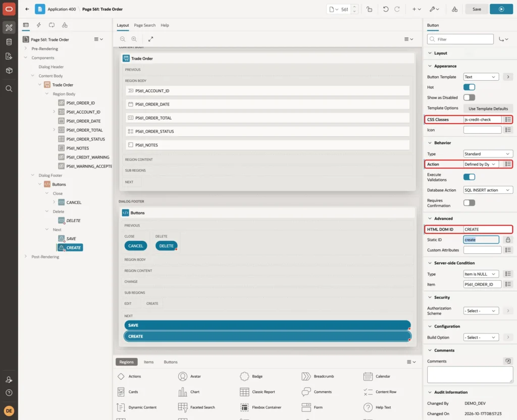Open the Behavior Type dropdown showing Standard
Screen dimensions: 517x420
(488, 154)
